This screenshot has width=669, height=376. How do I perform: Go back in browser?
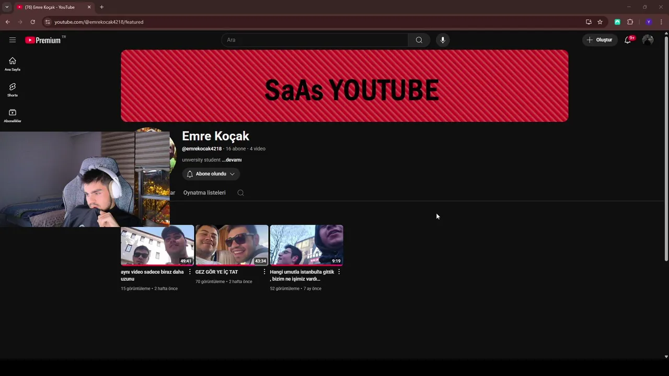(7, 22)
